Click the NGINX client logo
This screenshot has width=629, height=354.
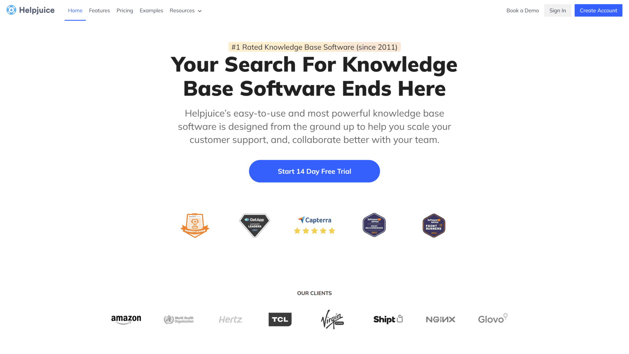(440, 319)
